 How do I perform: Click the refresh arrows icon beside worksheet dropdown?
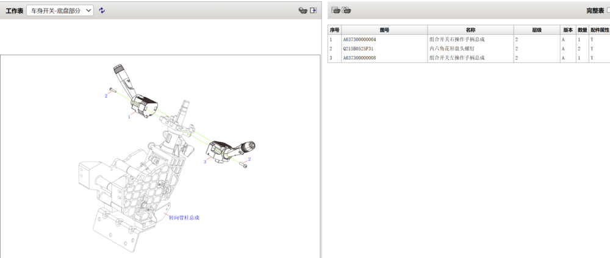102,10
